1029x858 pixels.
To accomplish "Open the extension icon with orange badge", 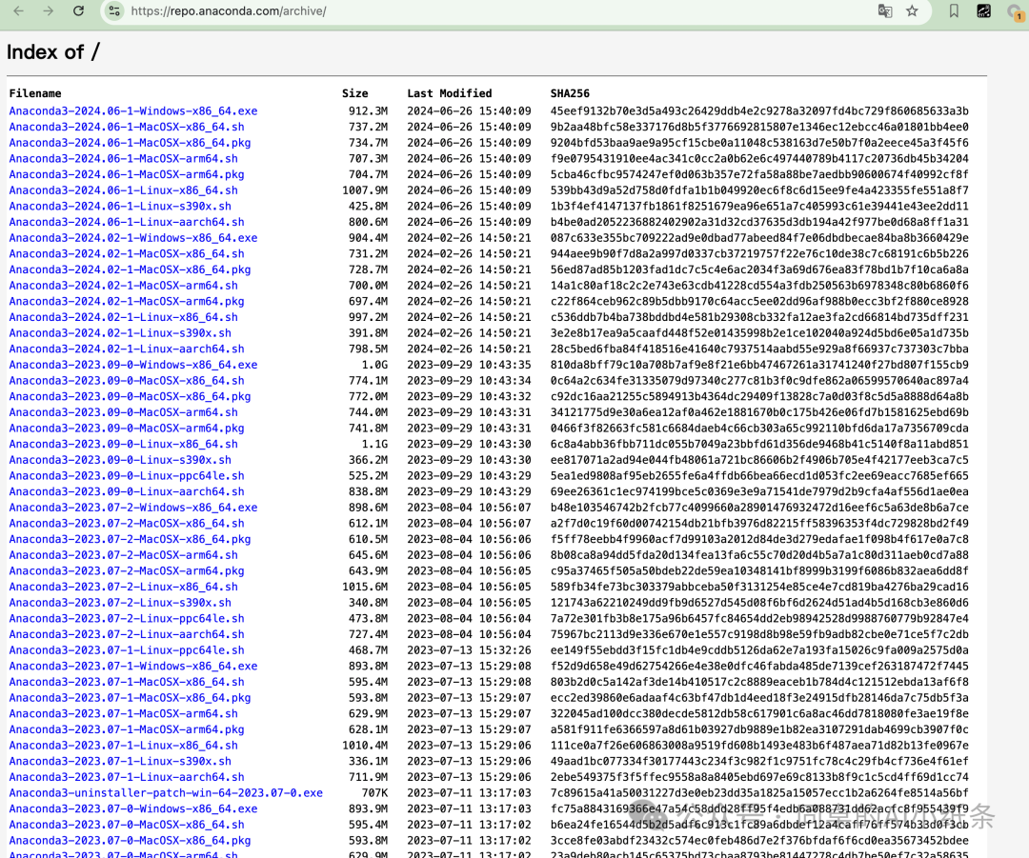I will [1016, 12].
